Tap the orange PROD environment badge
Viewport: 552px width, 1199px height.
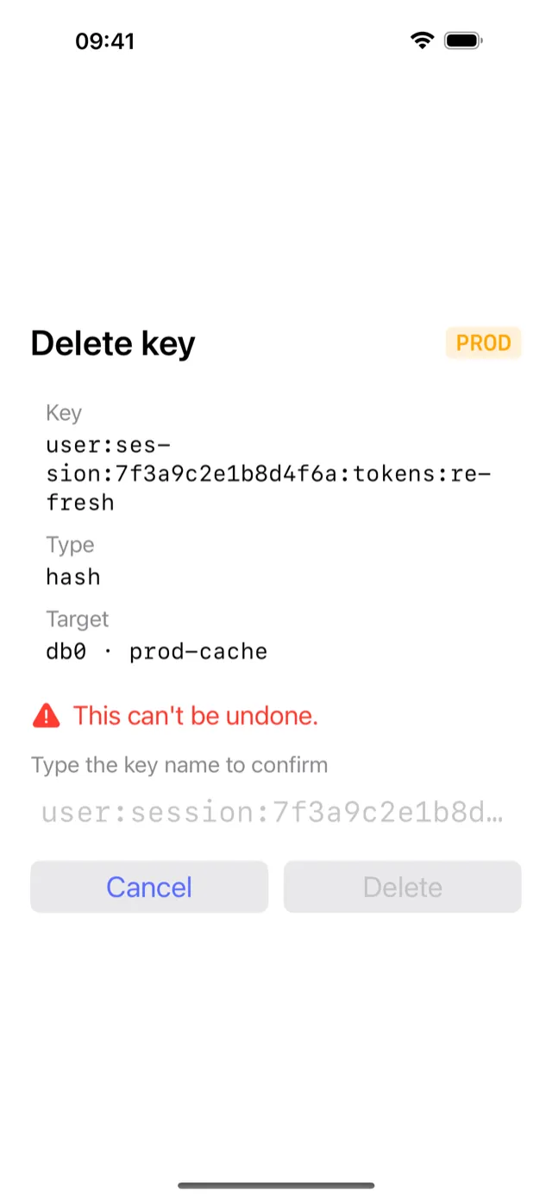tap(484, 343)
